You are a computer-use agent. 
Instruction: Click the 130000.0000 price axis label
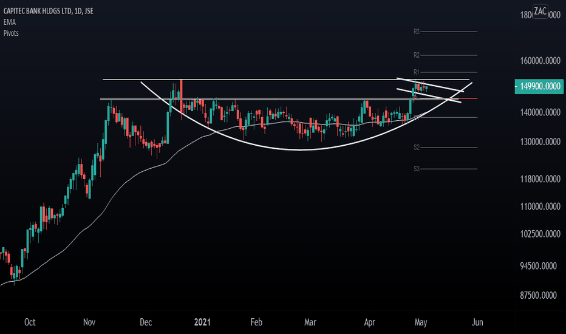click(x=540, y=142)
